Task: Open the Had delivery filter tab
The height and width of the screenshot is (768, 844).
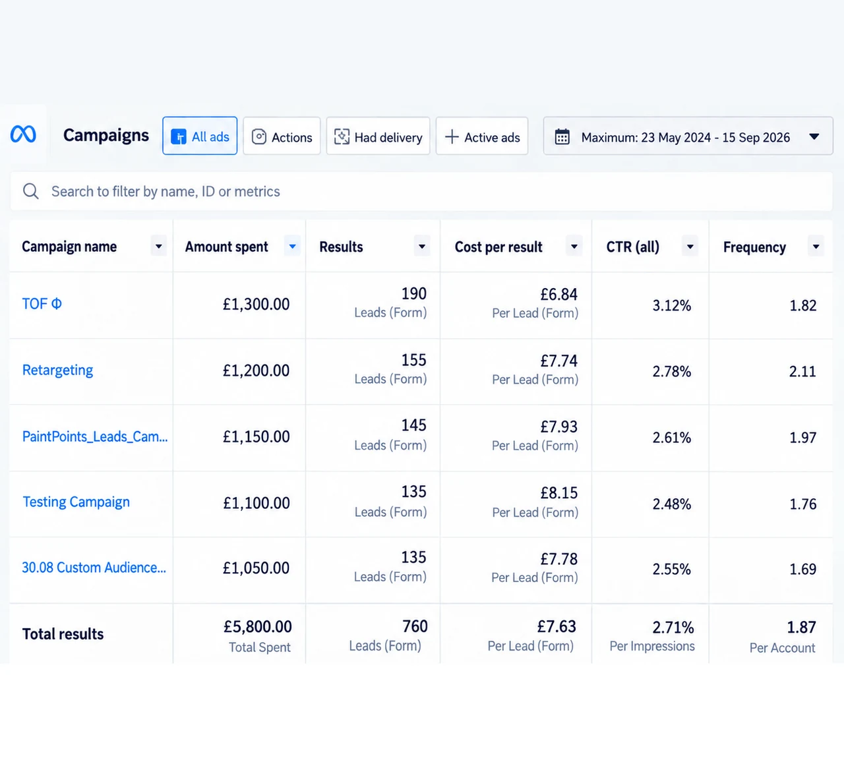Action: pyautogui.click(x=378, y=136)
